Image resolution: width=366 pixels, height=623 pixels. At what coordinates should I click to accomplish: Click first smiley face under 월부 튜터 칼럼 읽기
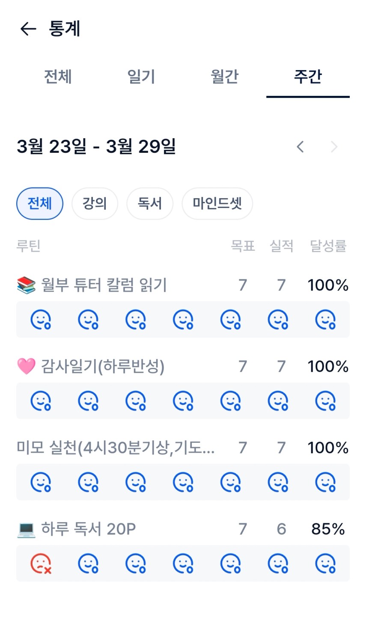[41, 320]
